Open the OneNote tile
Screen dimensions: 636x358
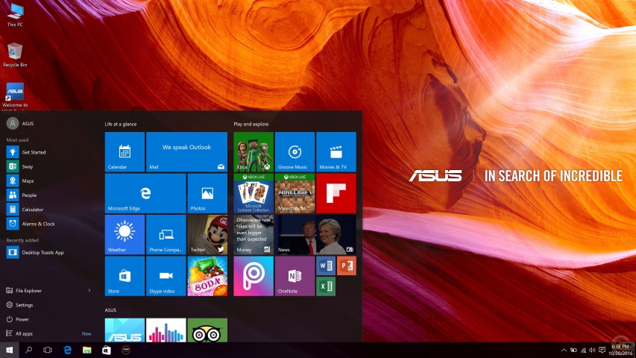pos(295,276)
